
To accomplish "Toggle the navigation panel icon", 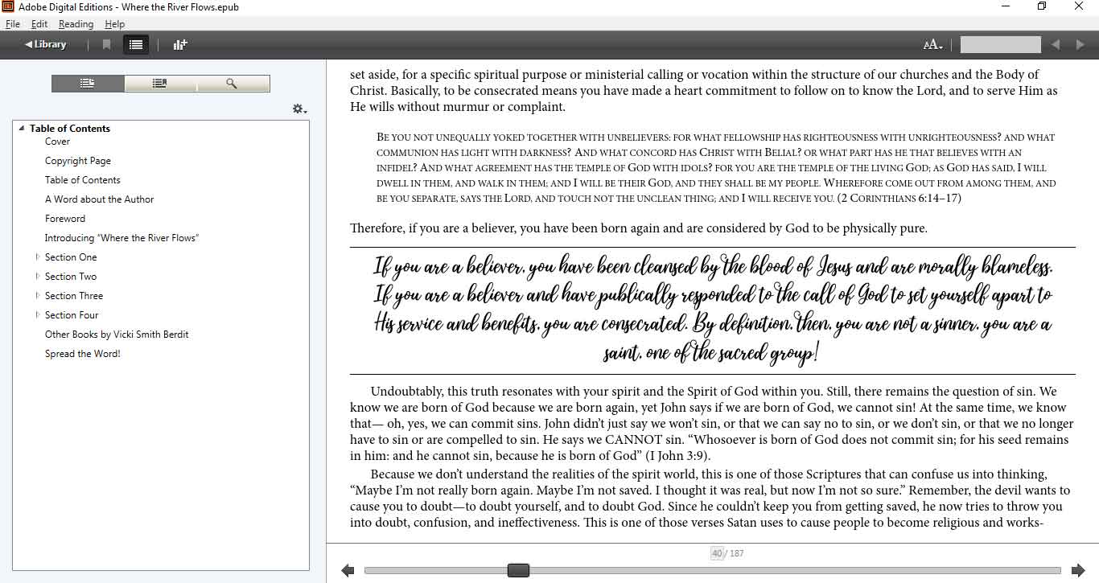I will coord(136,45).
